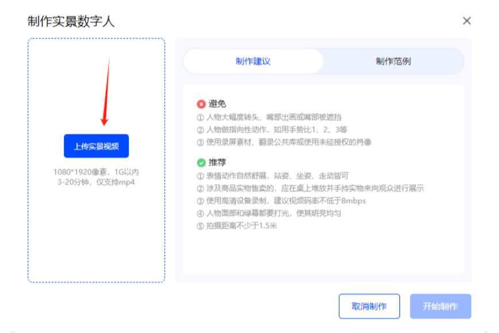Open the 制作范例 tab
This screenshot has width=499, height=333.
tap(393, 61)
